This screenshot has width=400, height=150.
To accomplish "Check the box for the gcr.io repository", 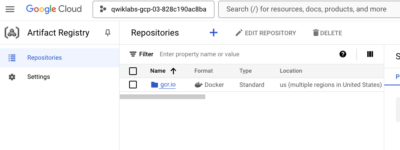I will [133, 85].
